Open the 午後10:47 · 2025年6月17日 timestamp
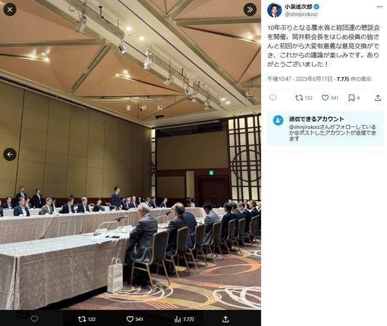Viewport: 387px width, 326px height. point(300,79)
